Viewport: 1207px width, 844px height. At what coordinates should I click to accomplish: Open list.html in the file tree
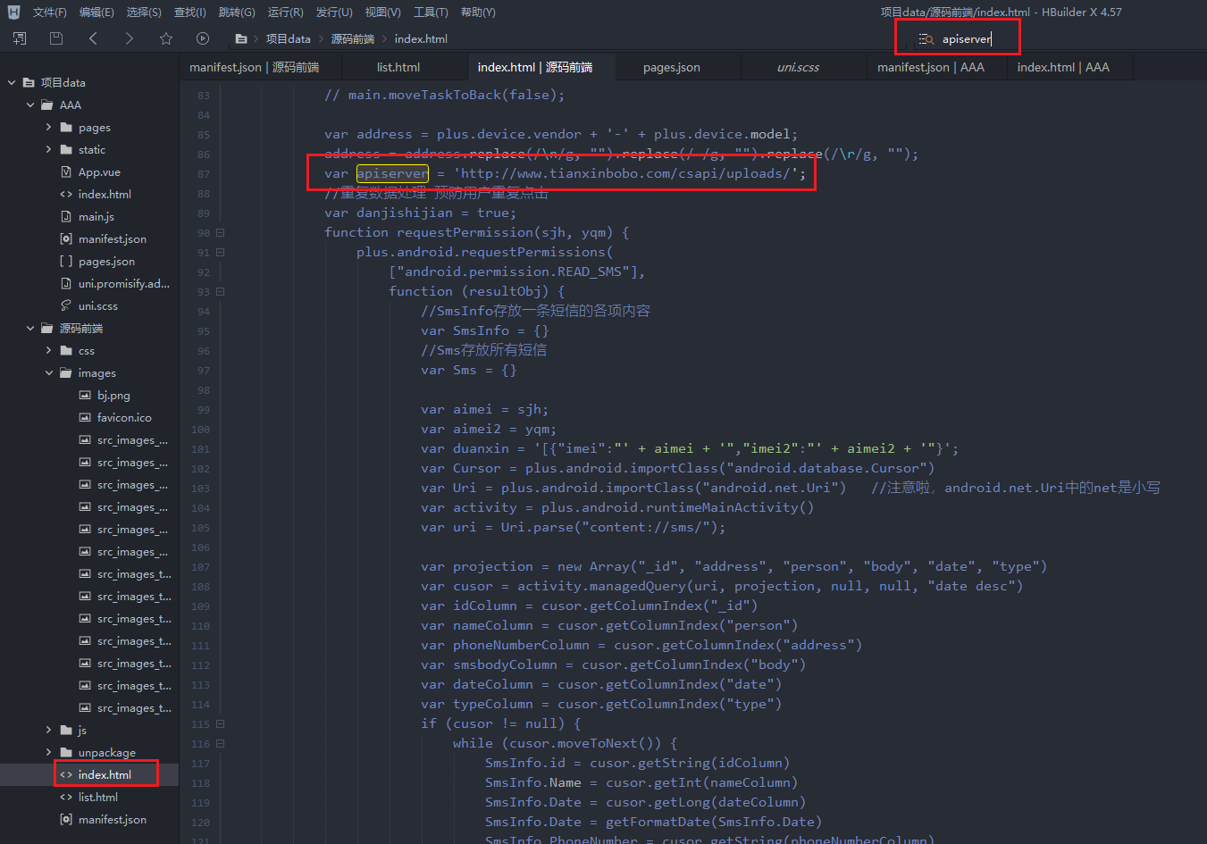point(97,798)
